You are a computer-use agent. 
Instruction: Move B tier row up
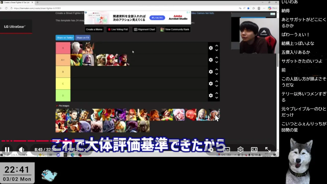click(x=217, y=70)
